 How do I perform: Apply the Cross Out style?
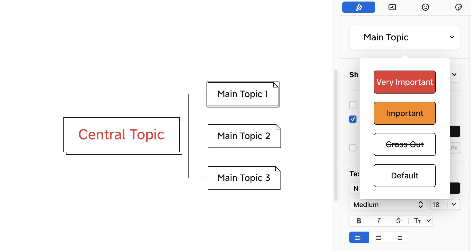click(x=405, y=144)
